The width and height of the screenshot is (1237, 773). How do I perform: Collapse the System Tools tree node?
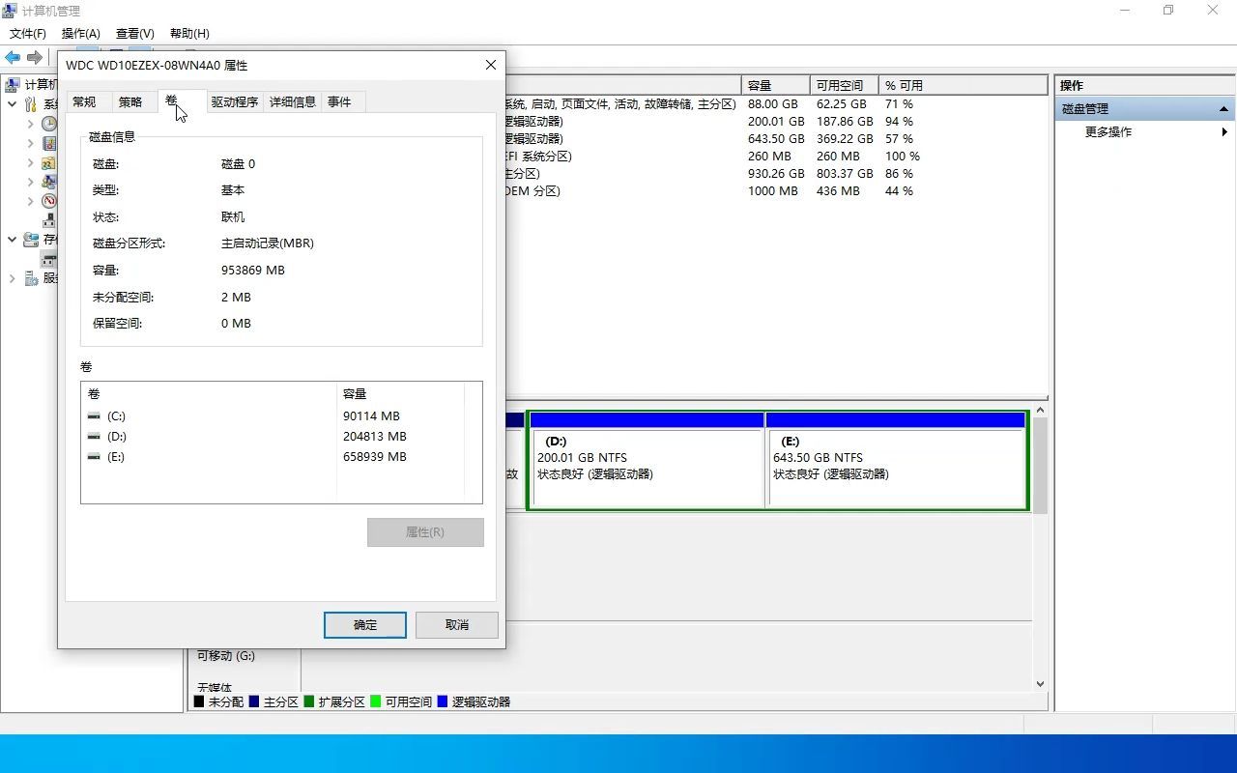coord(12,104)
